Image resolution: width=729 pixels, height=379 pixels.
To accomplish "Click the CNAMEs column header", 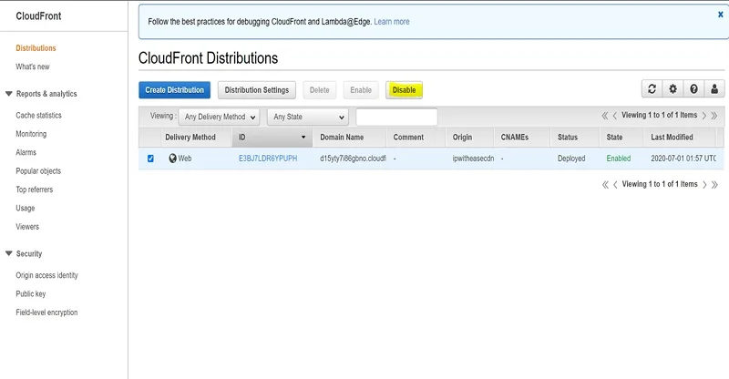I will [515, 138].
